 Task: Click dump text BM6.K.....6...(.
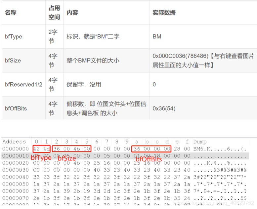coord(220,149)
